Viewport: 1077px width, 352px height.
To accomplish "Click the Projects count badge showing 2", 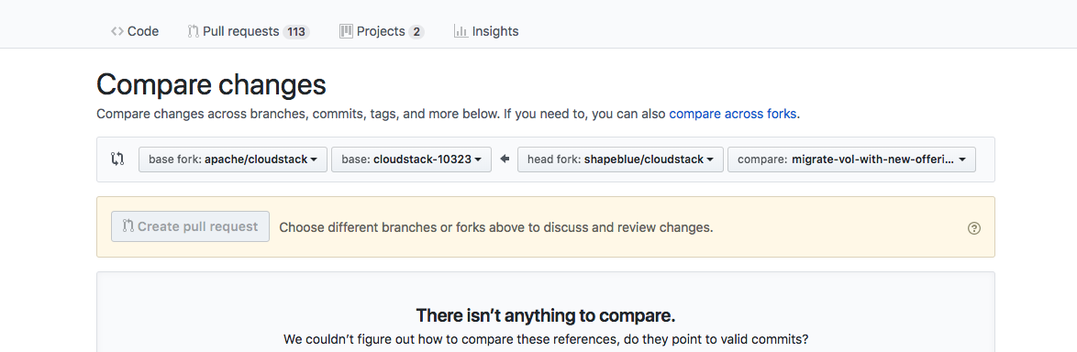I will 416,31.
